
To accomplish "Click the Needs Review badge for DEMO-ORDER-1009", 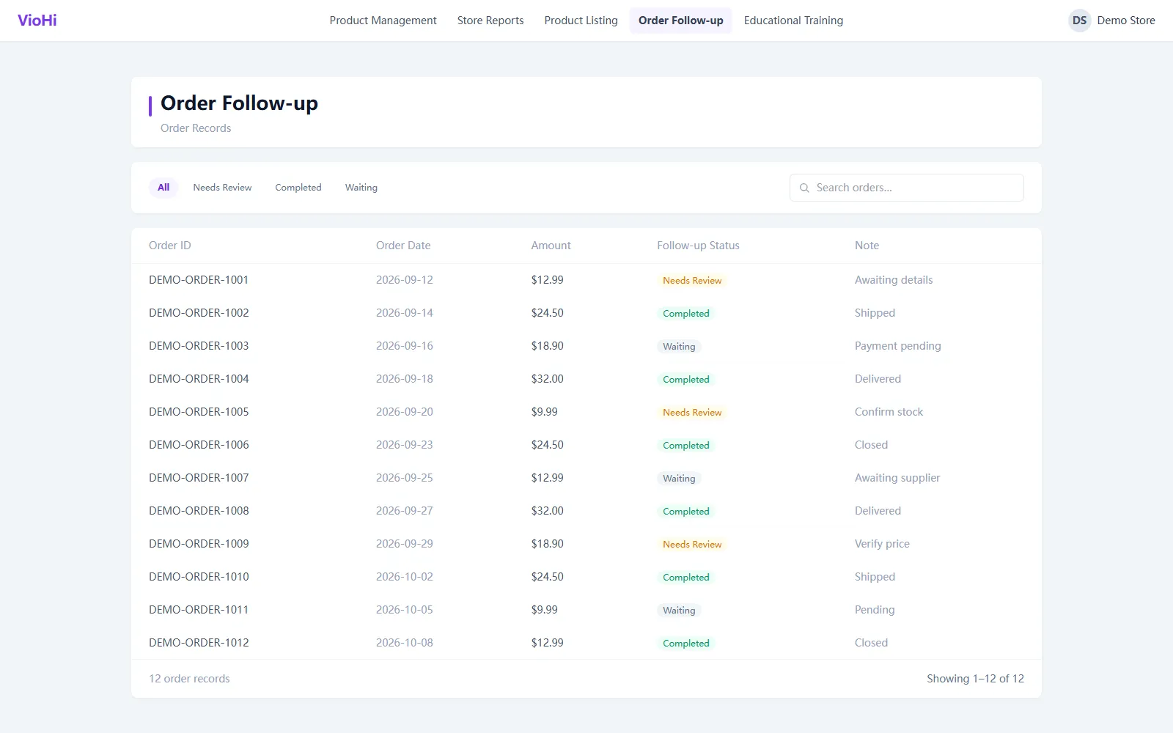I will pyautogui.click(x=692, y=545).
